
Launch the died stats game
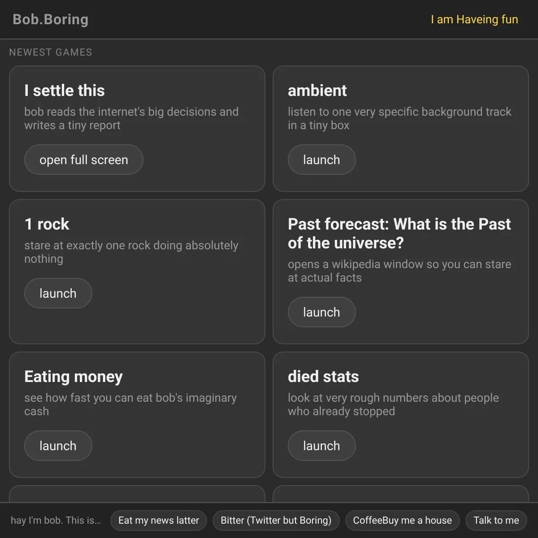pos(321,446)
